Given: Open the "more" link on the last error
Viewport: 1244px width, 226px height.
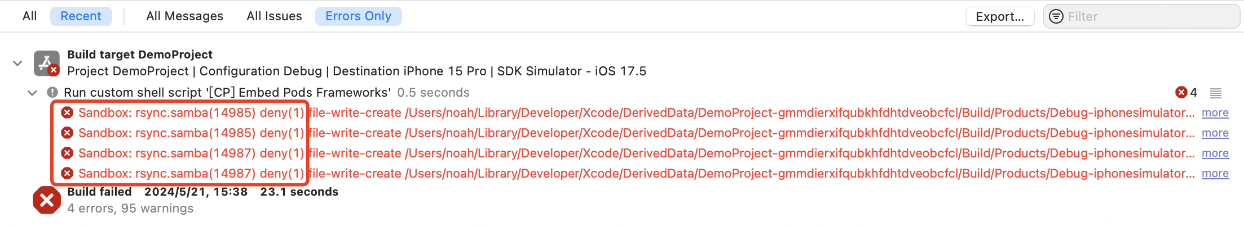Looking at the screenshot, I should tap(1215, 173).
